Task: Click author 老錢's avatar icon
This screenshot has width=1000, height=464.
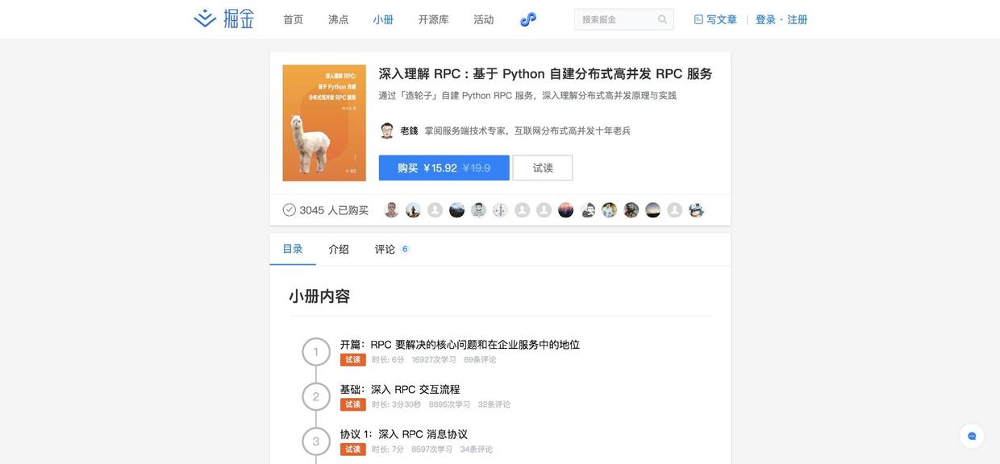Action: [387, 130]
